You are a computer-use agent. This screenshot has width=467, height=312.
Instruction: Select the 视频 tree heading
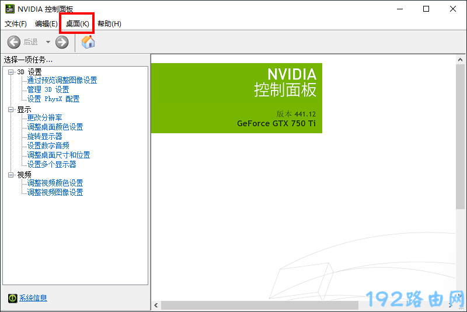(24, 175)
